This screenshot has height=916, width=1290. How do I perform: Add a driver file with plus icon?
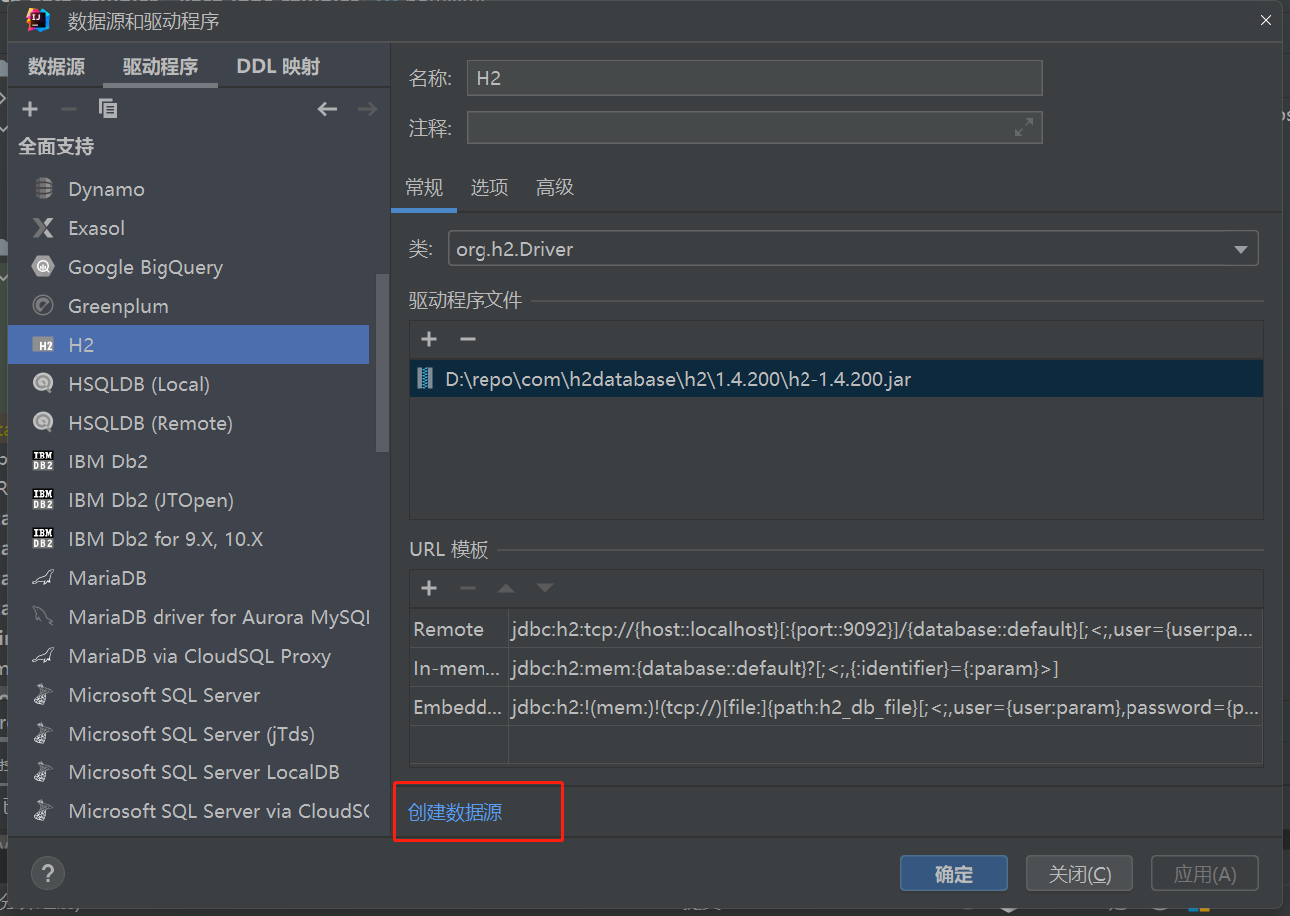(429, 340)
